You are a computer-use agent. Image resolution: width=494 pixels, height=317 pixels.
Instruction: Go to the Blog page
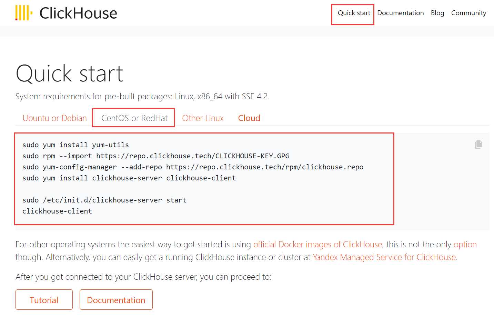[x=437, y=13]
